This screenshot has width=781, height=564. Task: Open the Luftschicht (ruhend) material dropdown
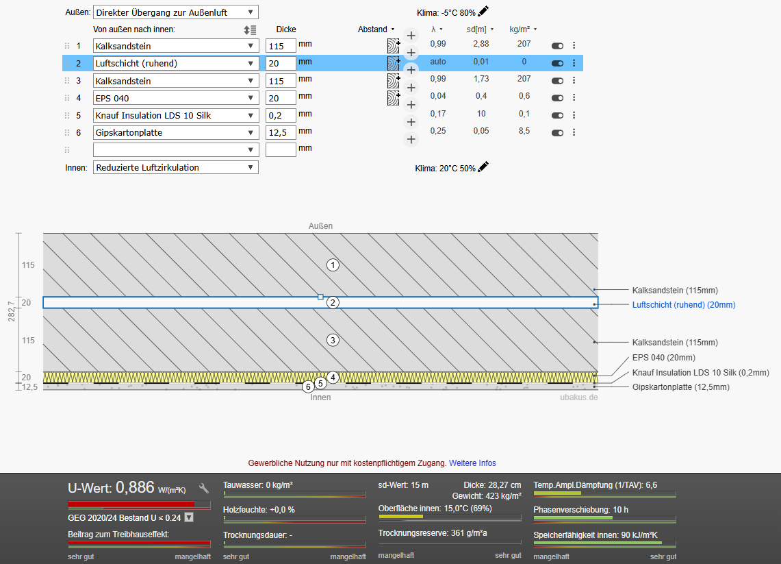point(176,63)
